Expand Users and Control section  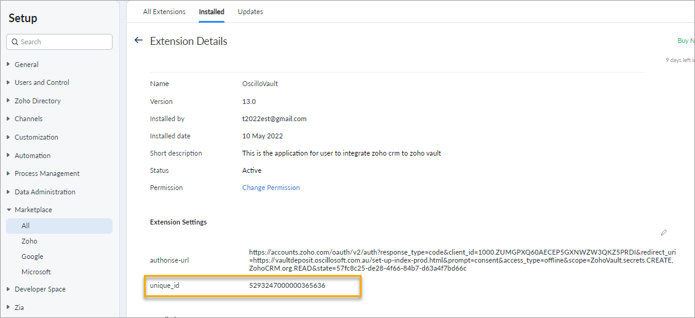click(9, 83)
